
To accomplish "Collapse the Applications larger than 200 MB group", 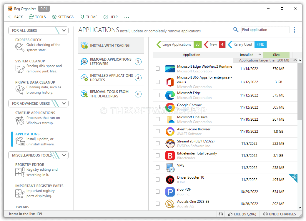I will pos(295,60).
